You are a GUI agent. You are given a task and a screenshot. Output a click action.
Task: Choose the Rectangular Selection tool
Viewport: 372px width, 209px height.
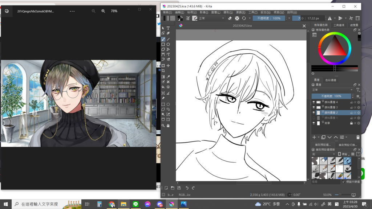[163, 104]
